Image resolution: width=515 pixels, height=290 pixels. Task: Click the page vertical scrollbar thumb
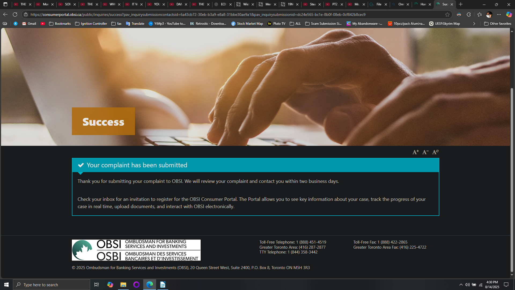coord(512,180)
